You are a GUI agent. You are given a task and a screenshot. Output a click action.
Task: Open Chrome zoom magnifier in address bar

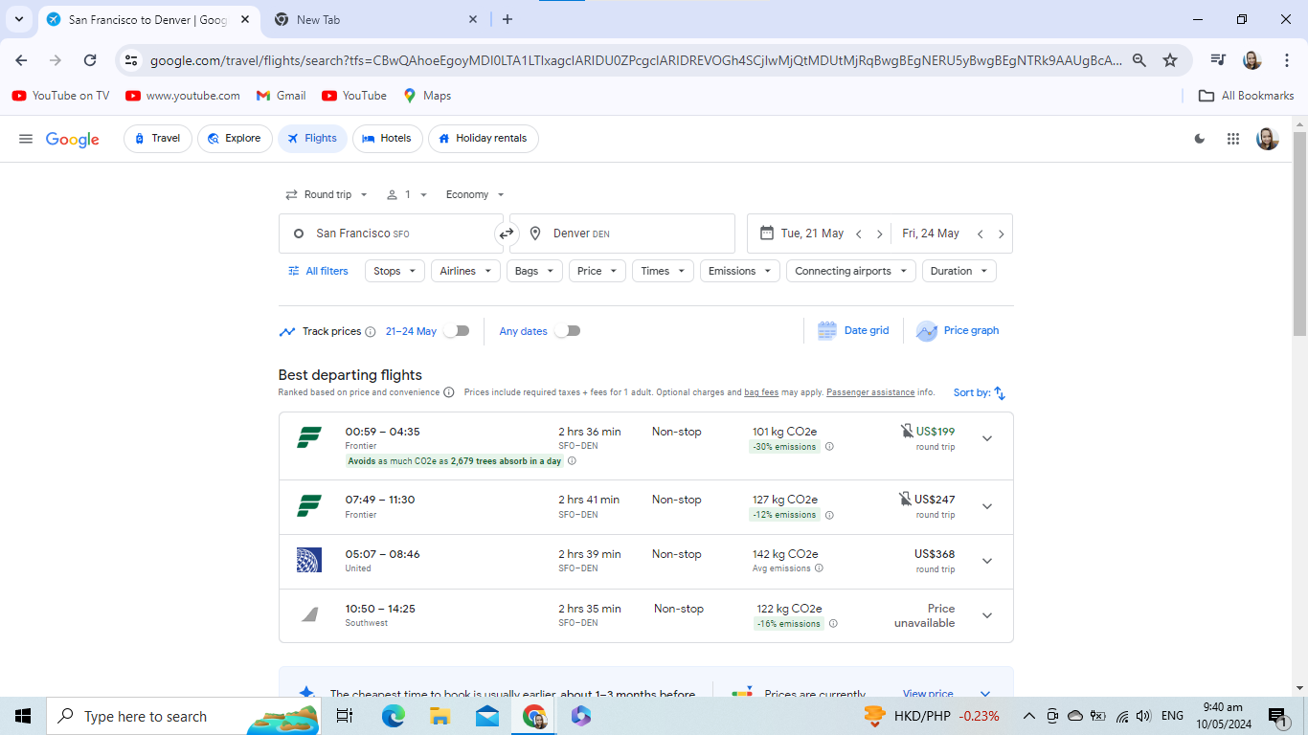tap(1139, 60)
